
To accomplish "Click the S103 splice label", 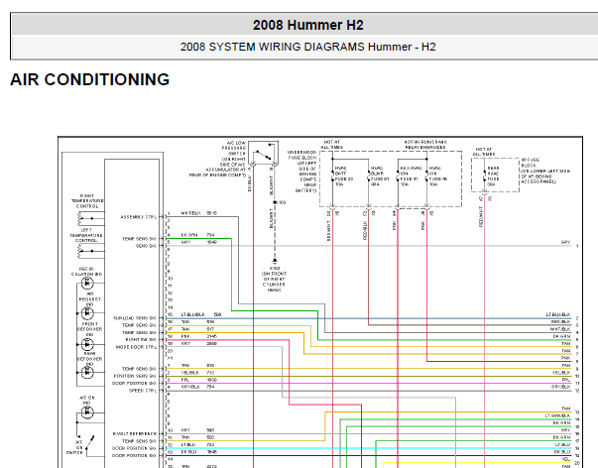I will click(282, 202).
